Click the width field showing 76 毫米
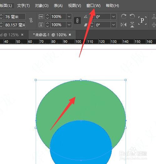The width and height of the screenshot is (156, 164). [x=15, y=17]
